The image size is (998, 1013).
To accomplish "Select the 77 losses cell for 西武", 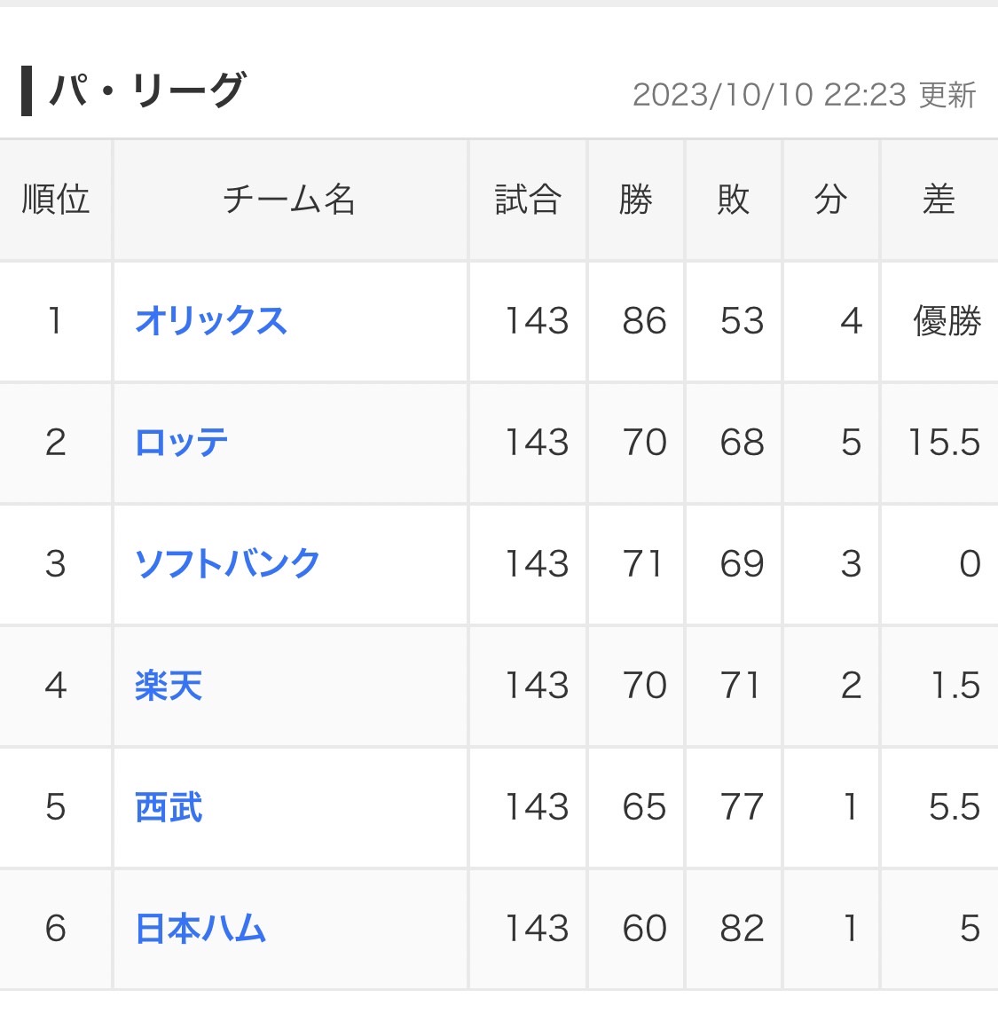I will [x=742, y=807].
